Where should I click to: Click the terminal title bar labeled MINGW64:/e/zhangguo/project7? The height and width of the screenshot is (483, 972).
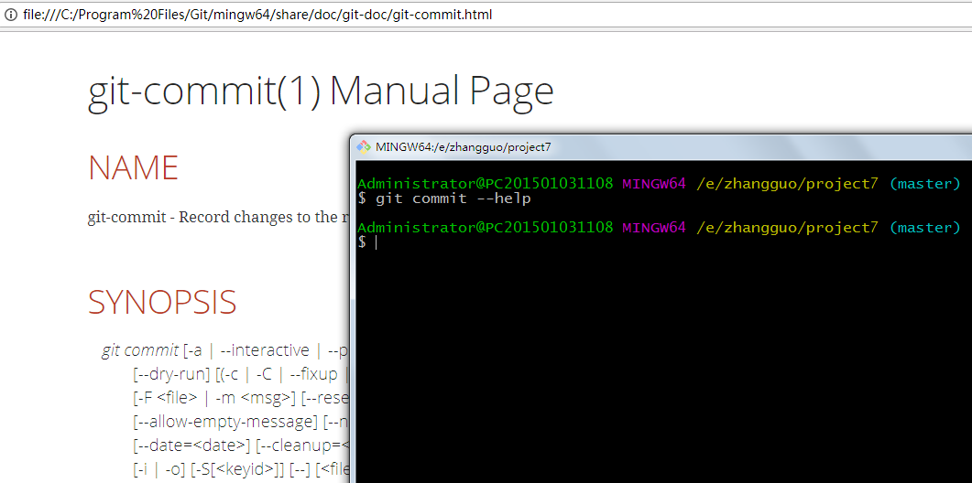pos(641,146)
